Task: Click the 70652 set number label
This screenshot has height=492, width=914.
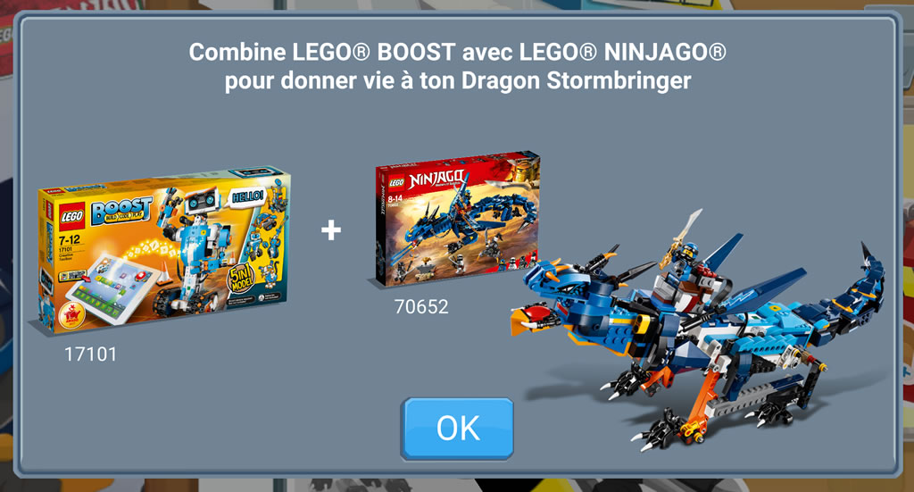Action: click(421, 306)
